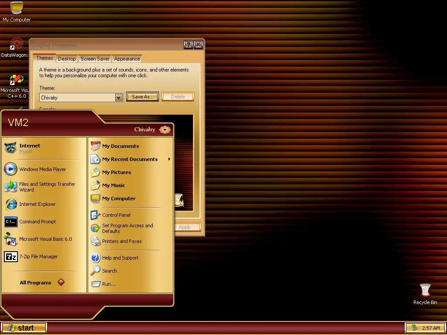Click the Start button on the taskbar
The width and height of the screenshot is (447, 335).
point(24,328)
